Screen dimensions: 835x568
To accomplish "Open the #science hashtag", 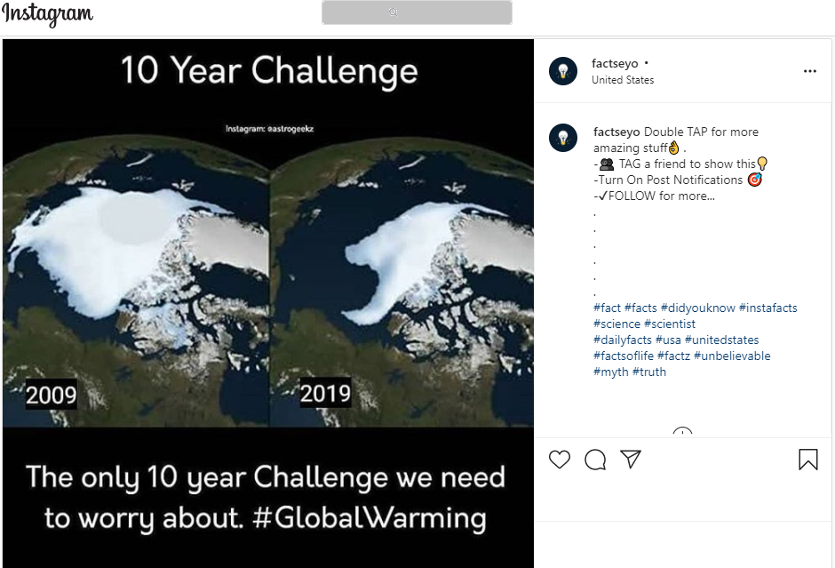I will pyautogui.click(x=616, y=324).
